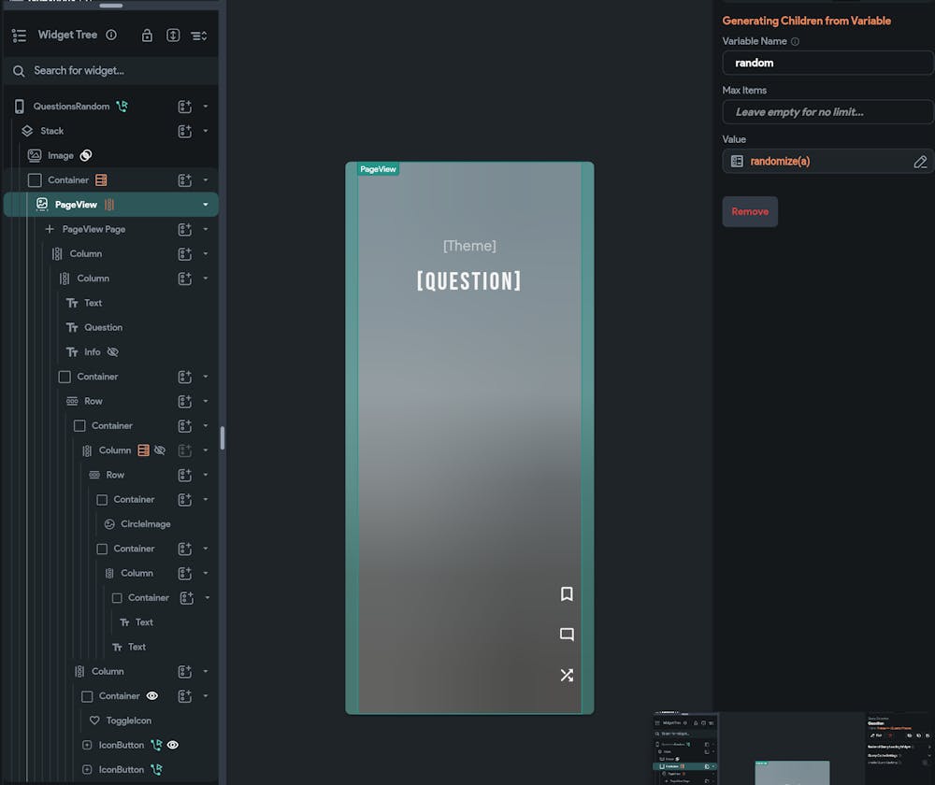Click the shuffle icon on the canvas preview

[x=567, y=675]
